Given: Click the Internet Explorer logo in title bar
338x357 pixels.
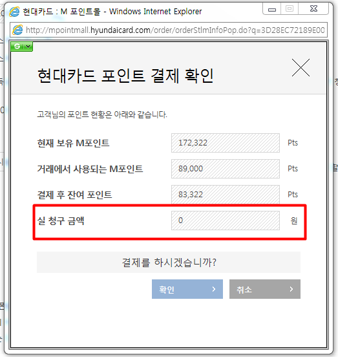Looking at the screenshot, I should point(14,12).
